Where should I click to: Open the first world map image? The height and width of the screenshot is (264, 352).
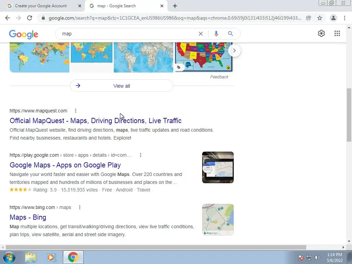pyautogui.click(x=40, y=57)
